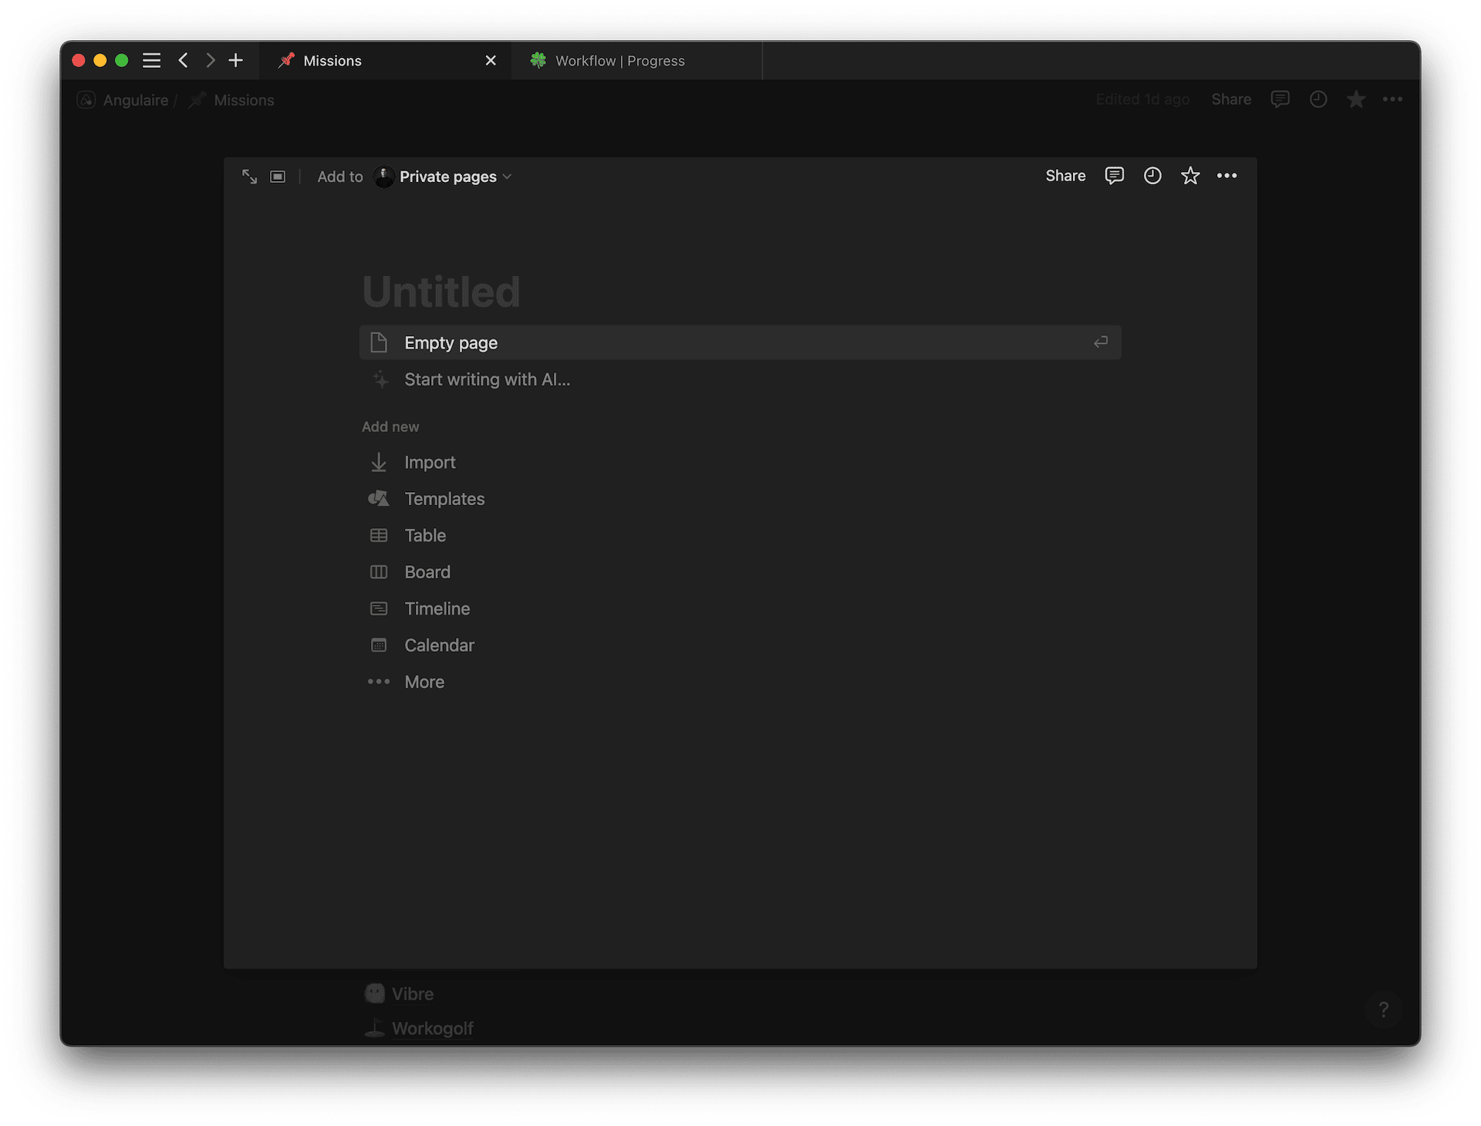Open modal three-dot options menu
This screenshot has width=1481, height=1126.
1226,176
